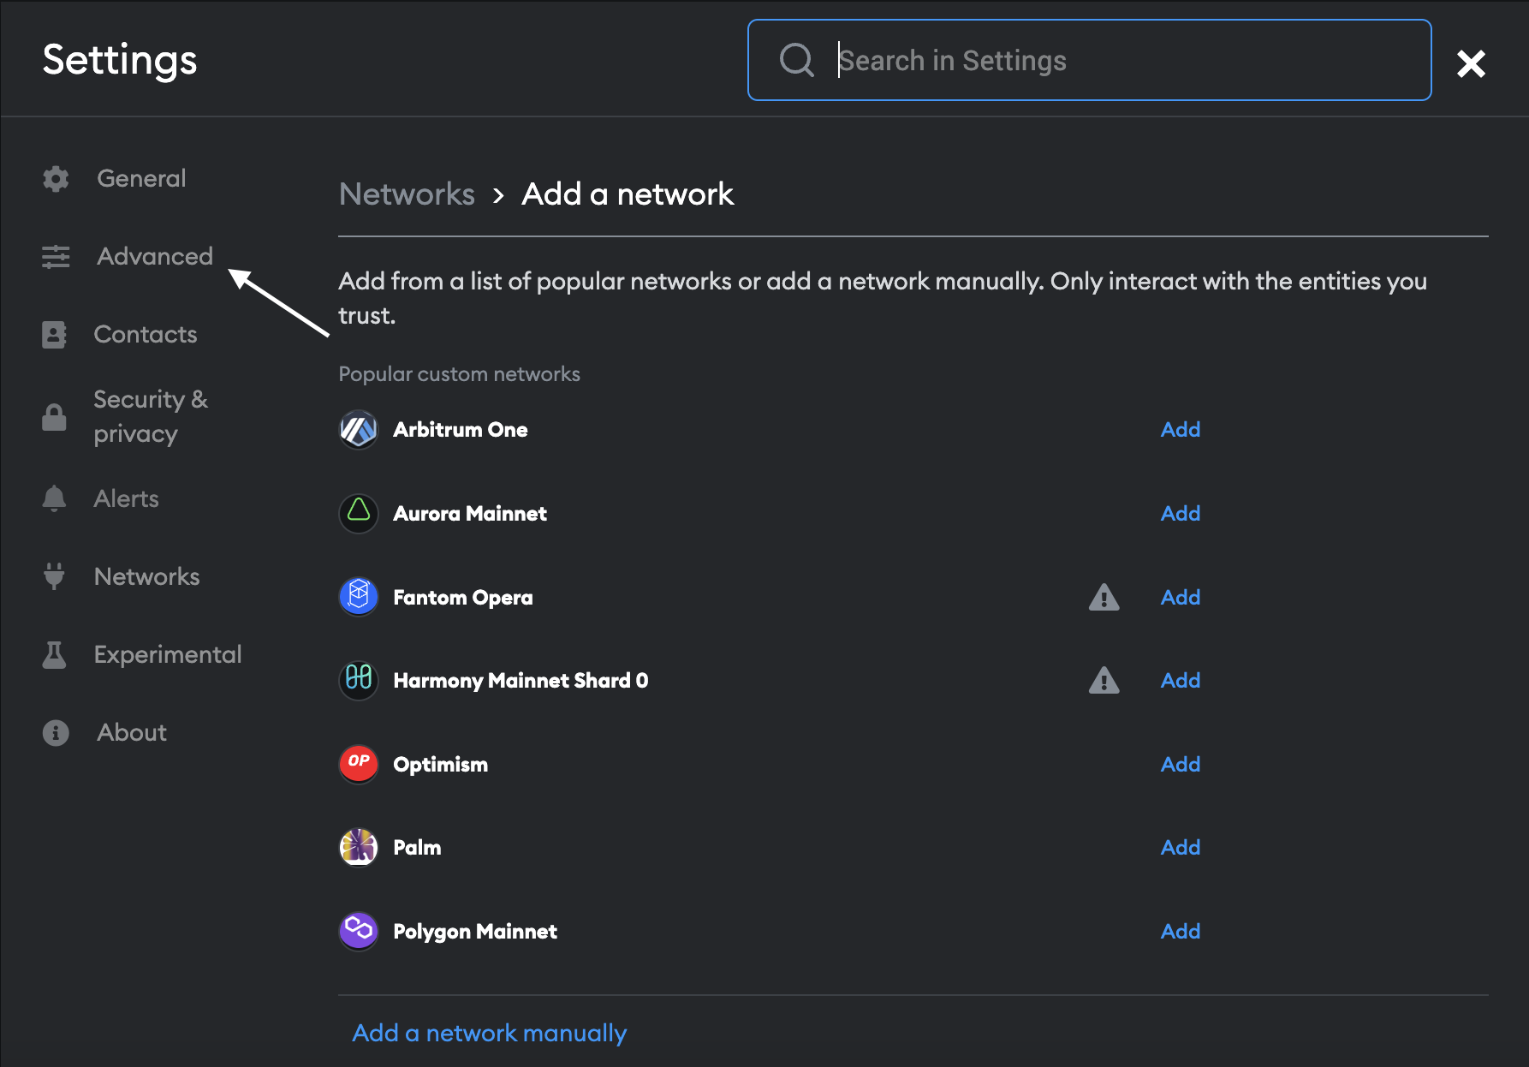Click the Arbitrum One logo

click(359, 429)
